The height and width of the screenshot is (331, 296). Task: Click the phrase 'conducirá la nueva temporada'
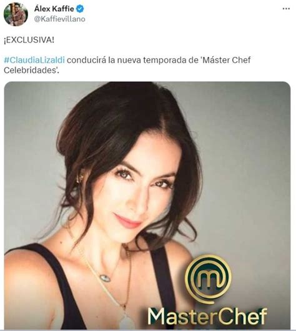[x=127, y=60]
